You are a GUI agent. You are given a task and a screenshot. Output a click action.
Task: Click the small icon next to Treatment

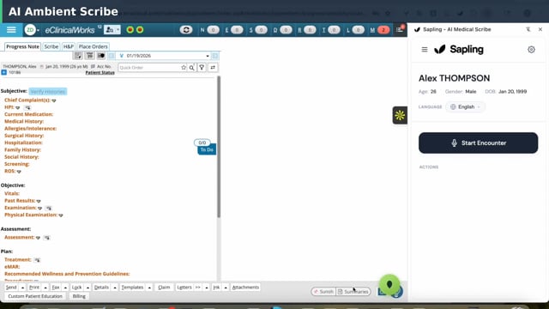click(x=37, y=260)
